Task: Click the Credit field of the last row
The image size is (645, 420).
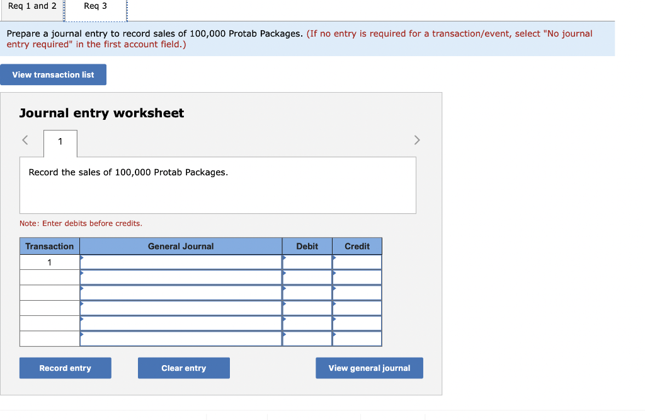Action: point(357,337)
